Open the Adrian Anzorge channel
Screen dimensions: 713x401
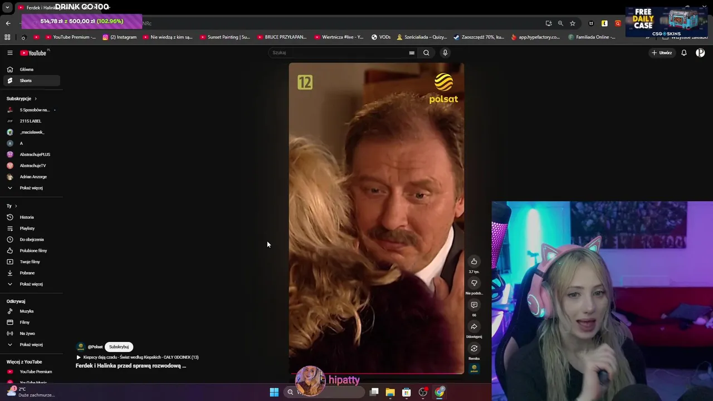(x=31, y=177)
